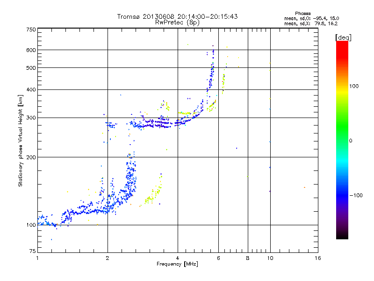
Task: Click x-axis tick label '1'
Action: (x=37, y=258)
